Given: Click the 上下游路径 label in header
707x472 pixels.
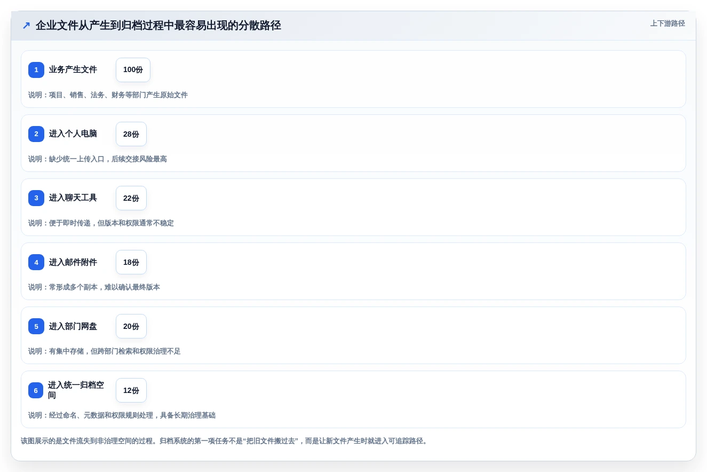Looking at the screenshot, I should (668, 23).
